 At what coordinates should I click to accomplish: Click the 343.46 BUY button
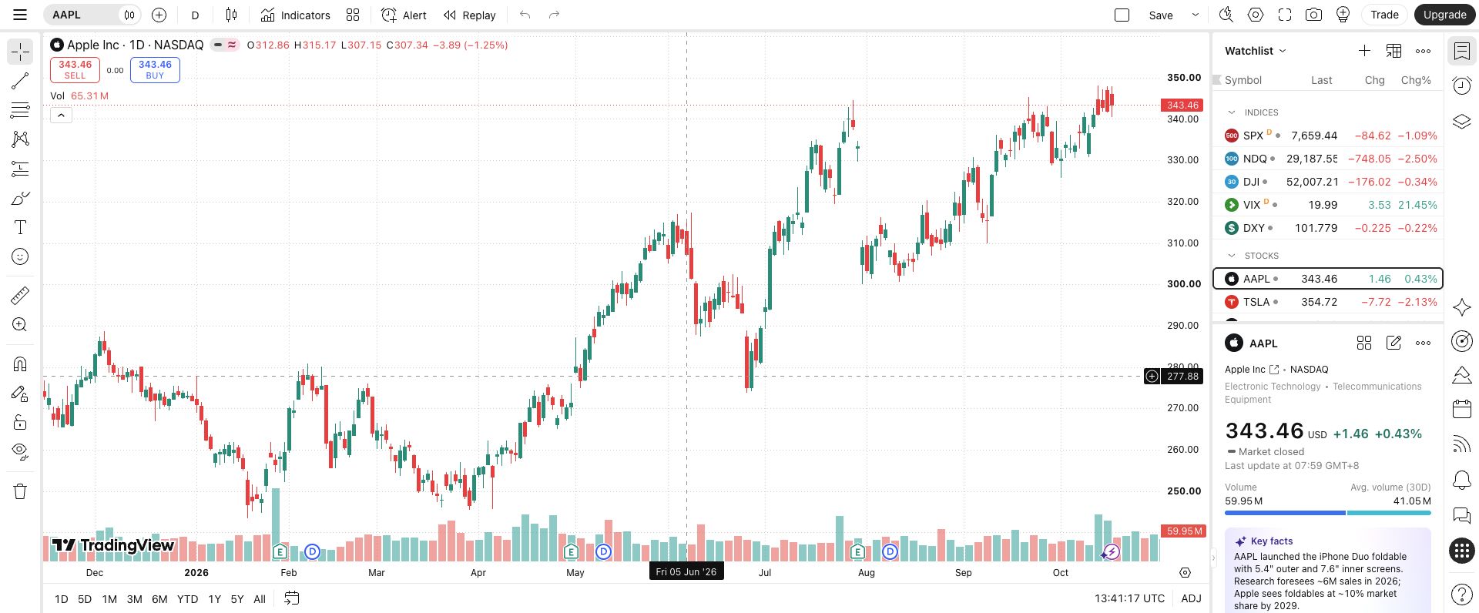(155, 70)
